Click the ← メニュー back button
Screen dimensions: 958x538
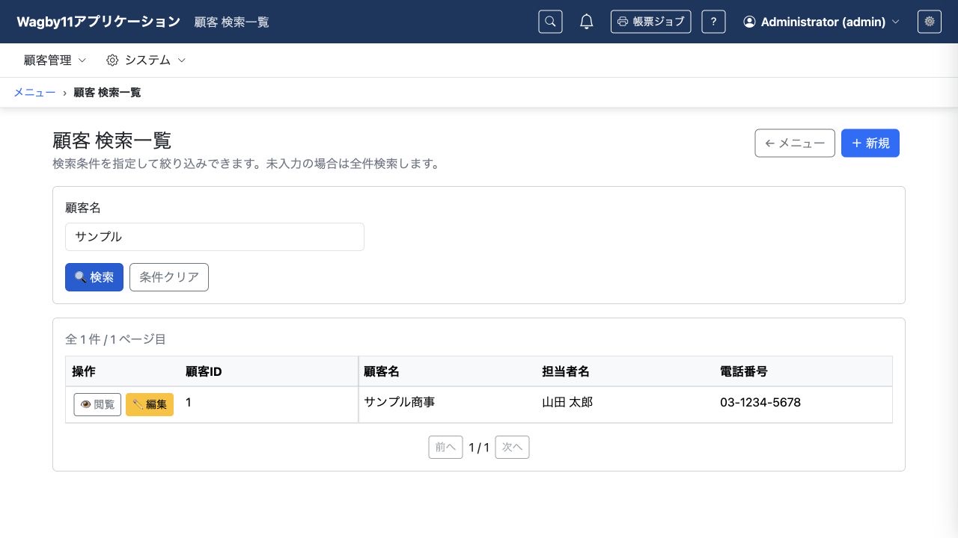pyautogui.click(x=795, y=143)
